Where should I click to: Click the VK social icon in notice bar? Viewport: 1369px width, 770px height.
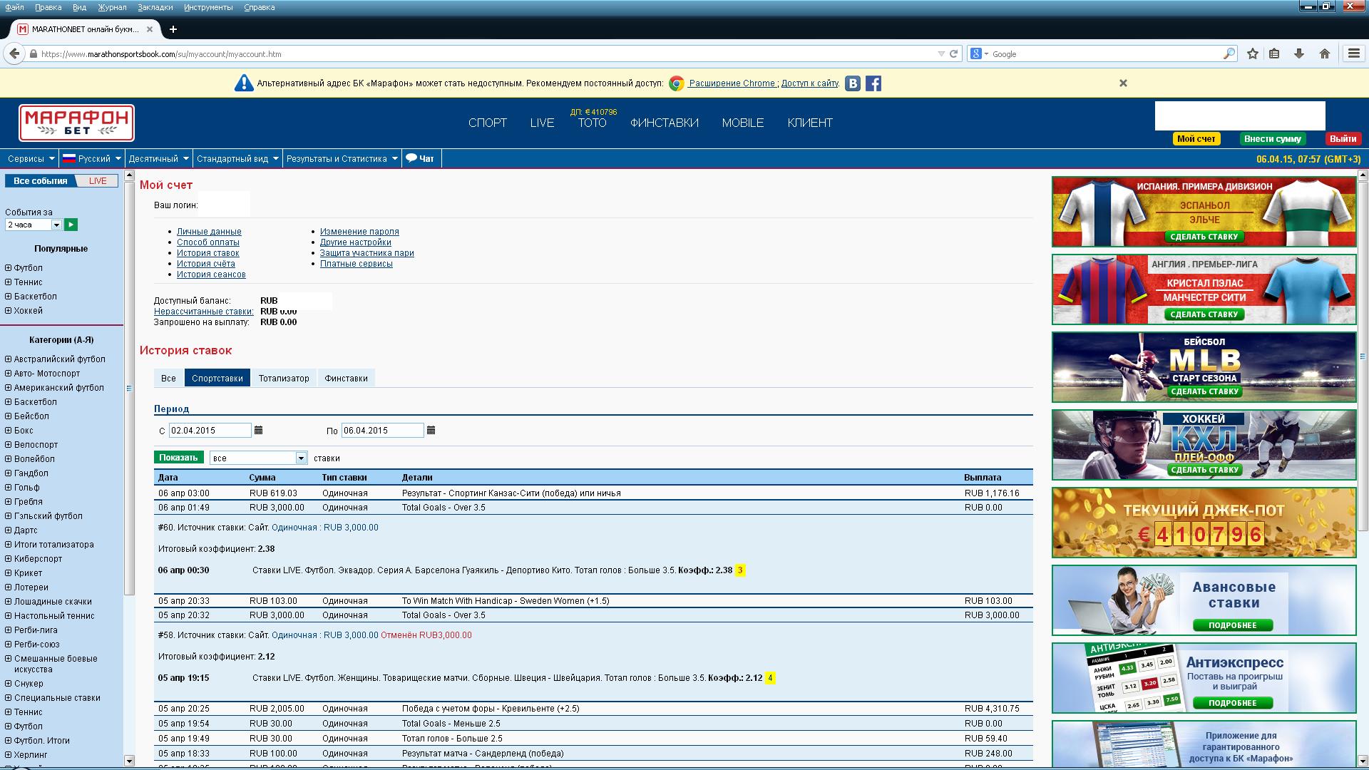[x=853, y=83]
